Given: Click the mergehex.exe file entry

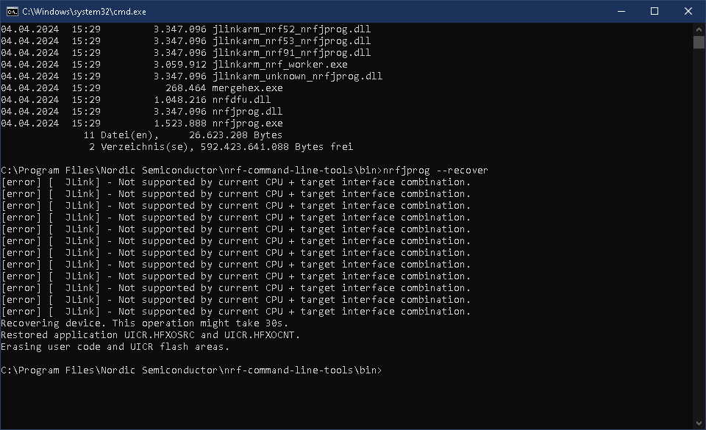Looking at the screenshot, I should 247,88.
